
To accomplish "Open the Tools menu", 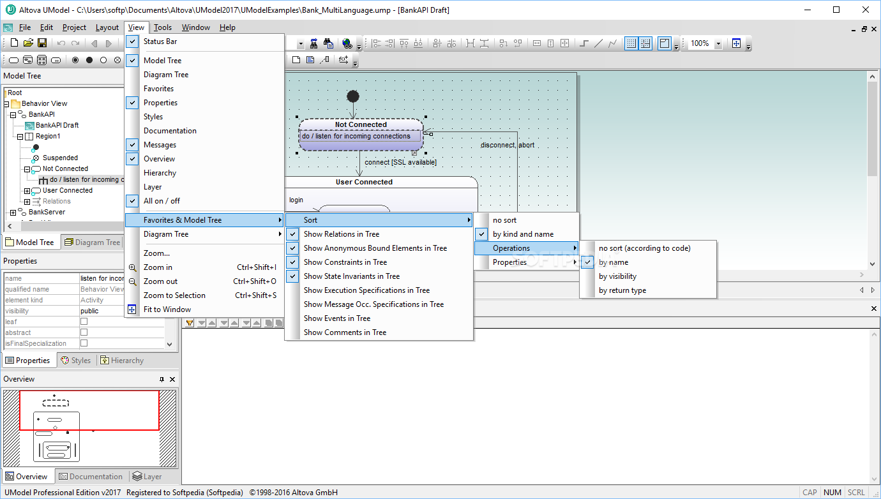I will (x=163, y=27).
